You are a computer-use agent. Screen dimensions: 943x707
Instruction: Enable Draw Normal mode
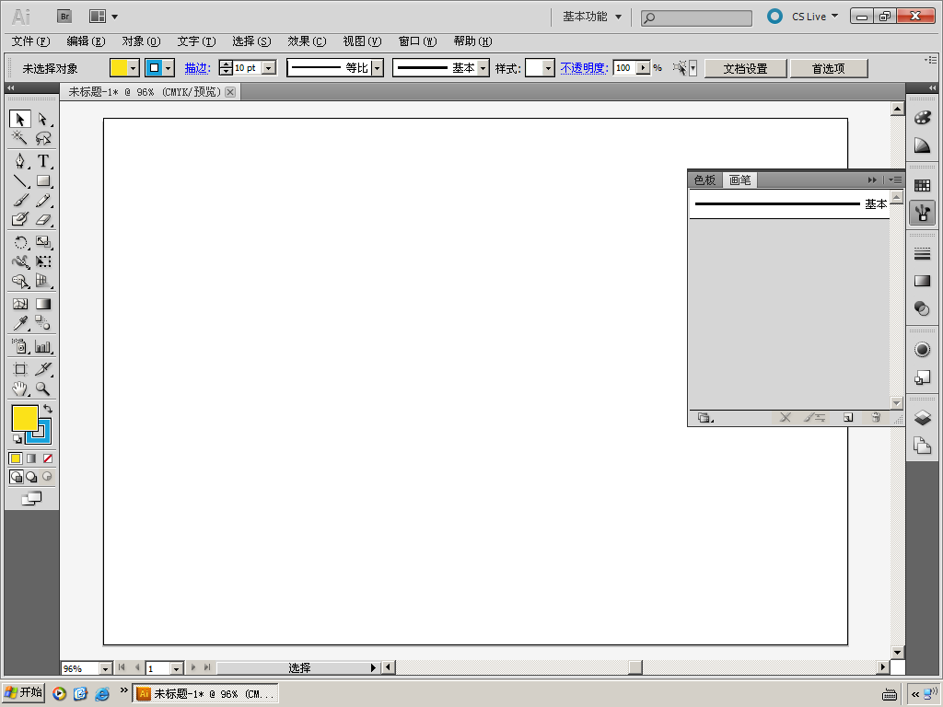click(17, 477)
